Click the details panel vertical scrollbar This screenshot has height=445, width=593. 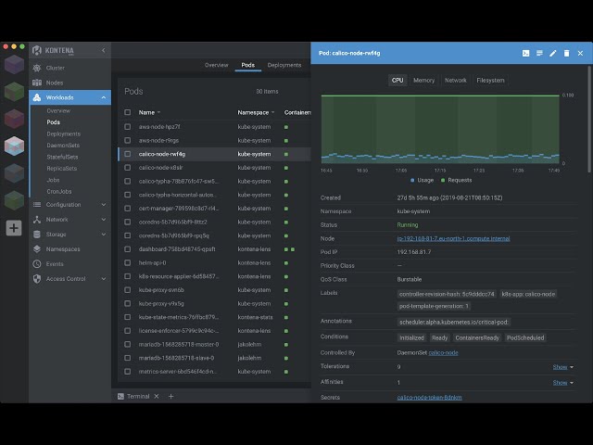pyautogui.click(x=589, y=120)
